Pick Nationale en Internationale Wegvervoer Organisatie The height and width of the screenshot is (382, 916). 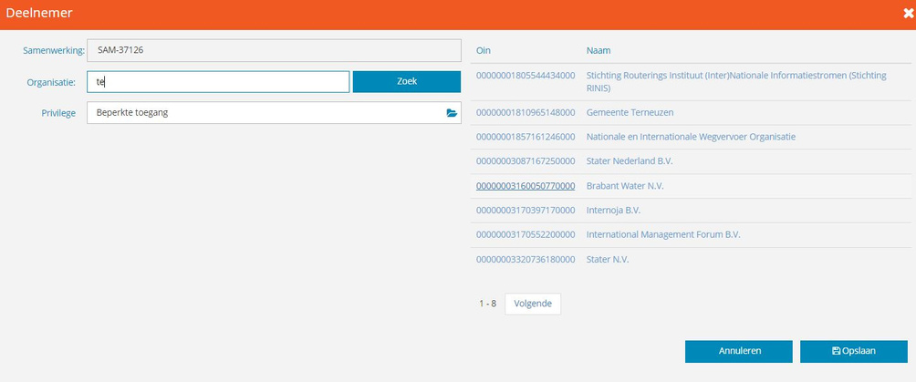691,137
